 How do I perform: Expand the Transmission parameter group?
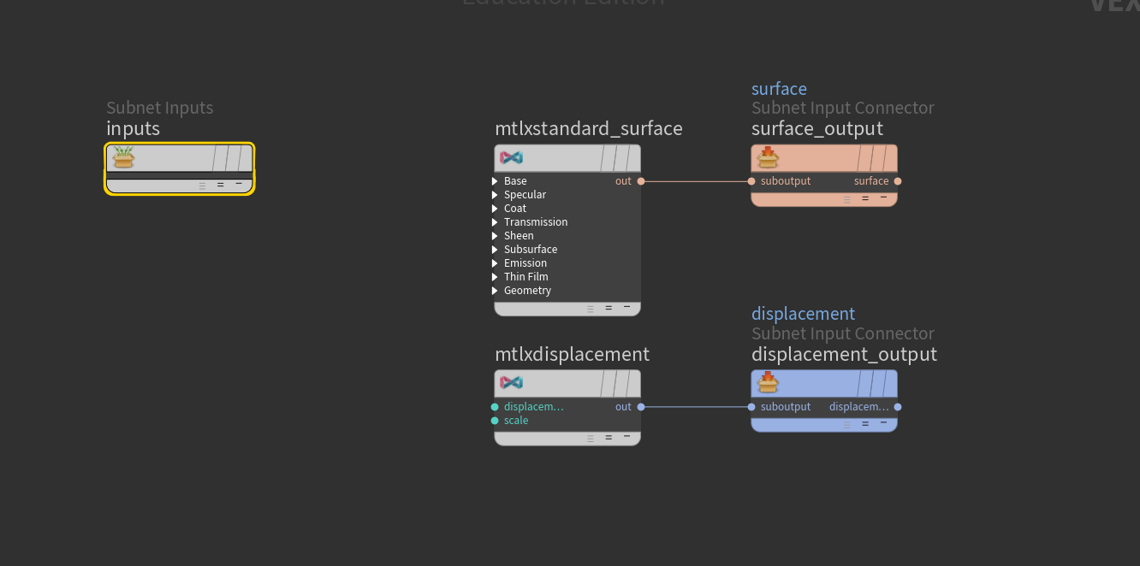[x=495, y=222]
